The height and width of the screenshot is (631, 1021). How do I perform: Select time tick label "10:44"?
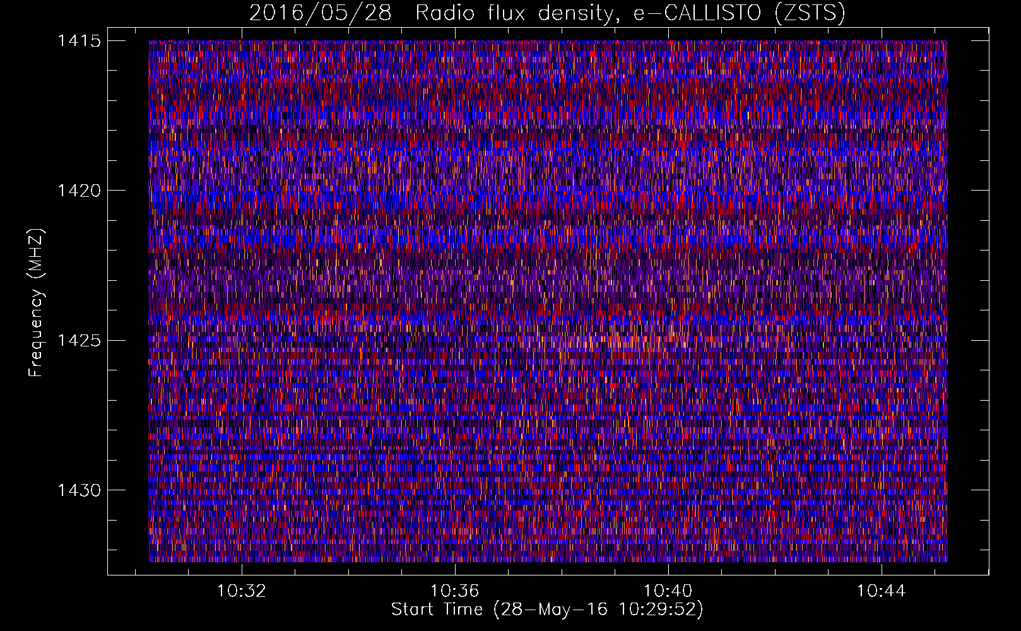[882, 591]
